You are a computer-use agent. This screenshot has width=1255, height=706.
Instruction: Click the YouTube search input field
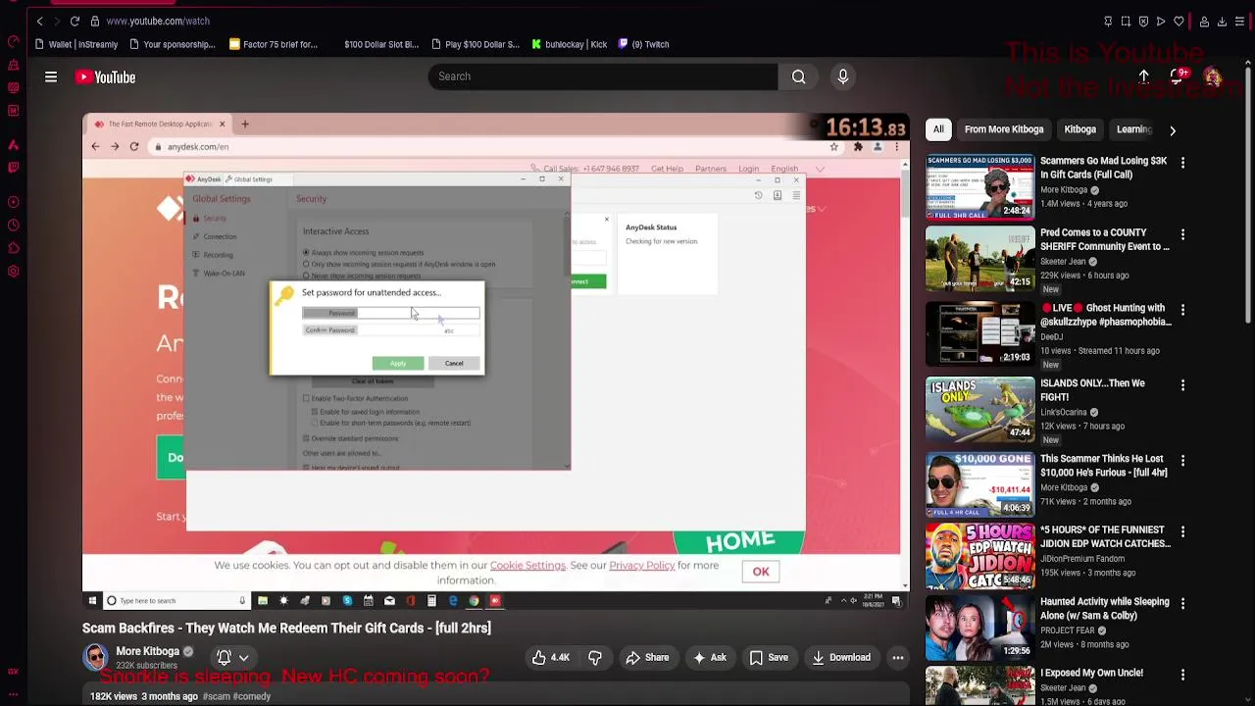(603, 76)
